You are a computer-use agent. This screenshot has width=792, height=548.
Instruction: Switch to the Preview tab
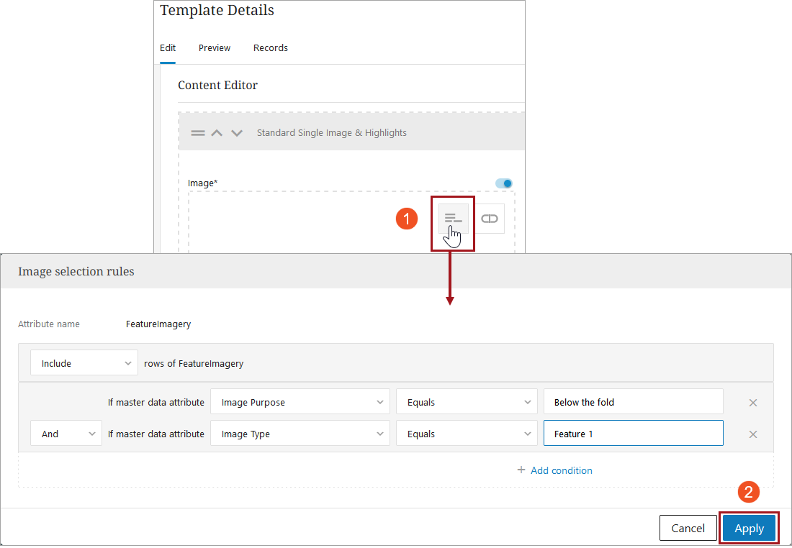[x=215, y=48]
